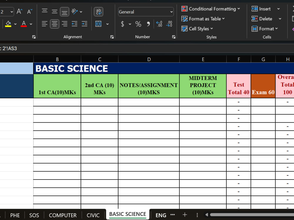Open the font size dropdown arrow
This screenshot has height=220, width=294.
click(12, 12)
